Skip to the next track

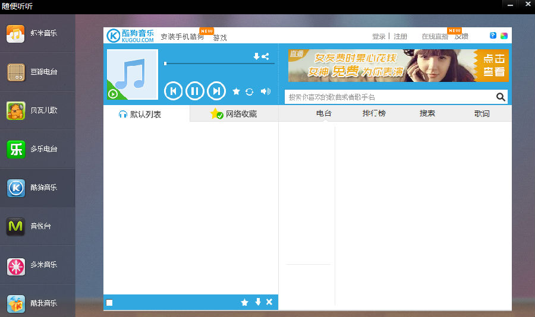click(x=216, y=91)
